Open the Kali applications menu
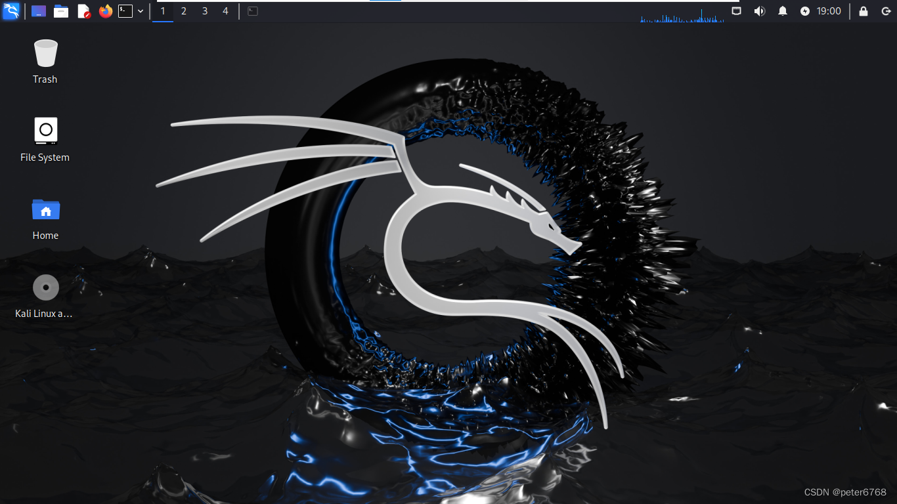Viewport: 897px width, 504px height. point(11,11)
